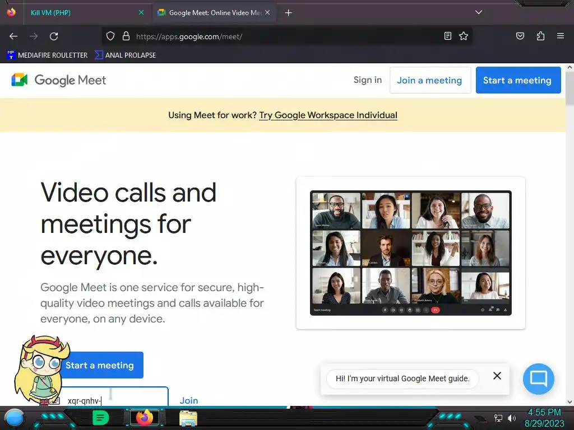Click the volume speaker tray icon
This screenshot has width=574, height=430.
(x=511, y=418)
